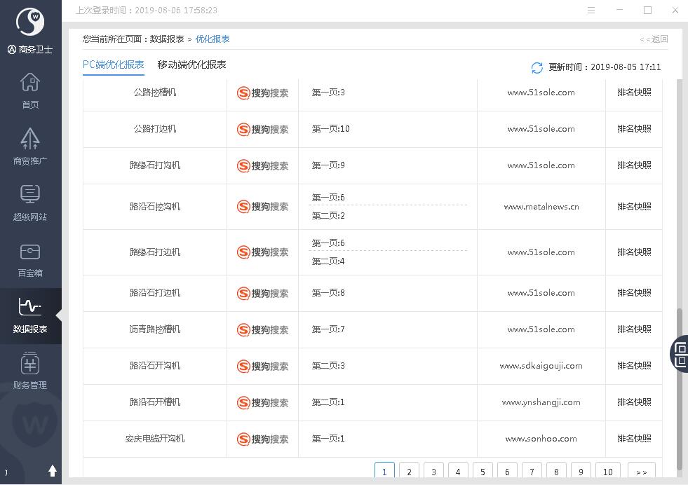Click the 返回 back link
The height and width of the screenshot is (485, 688).
[654, 39]
